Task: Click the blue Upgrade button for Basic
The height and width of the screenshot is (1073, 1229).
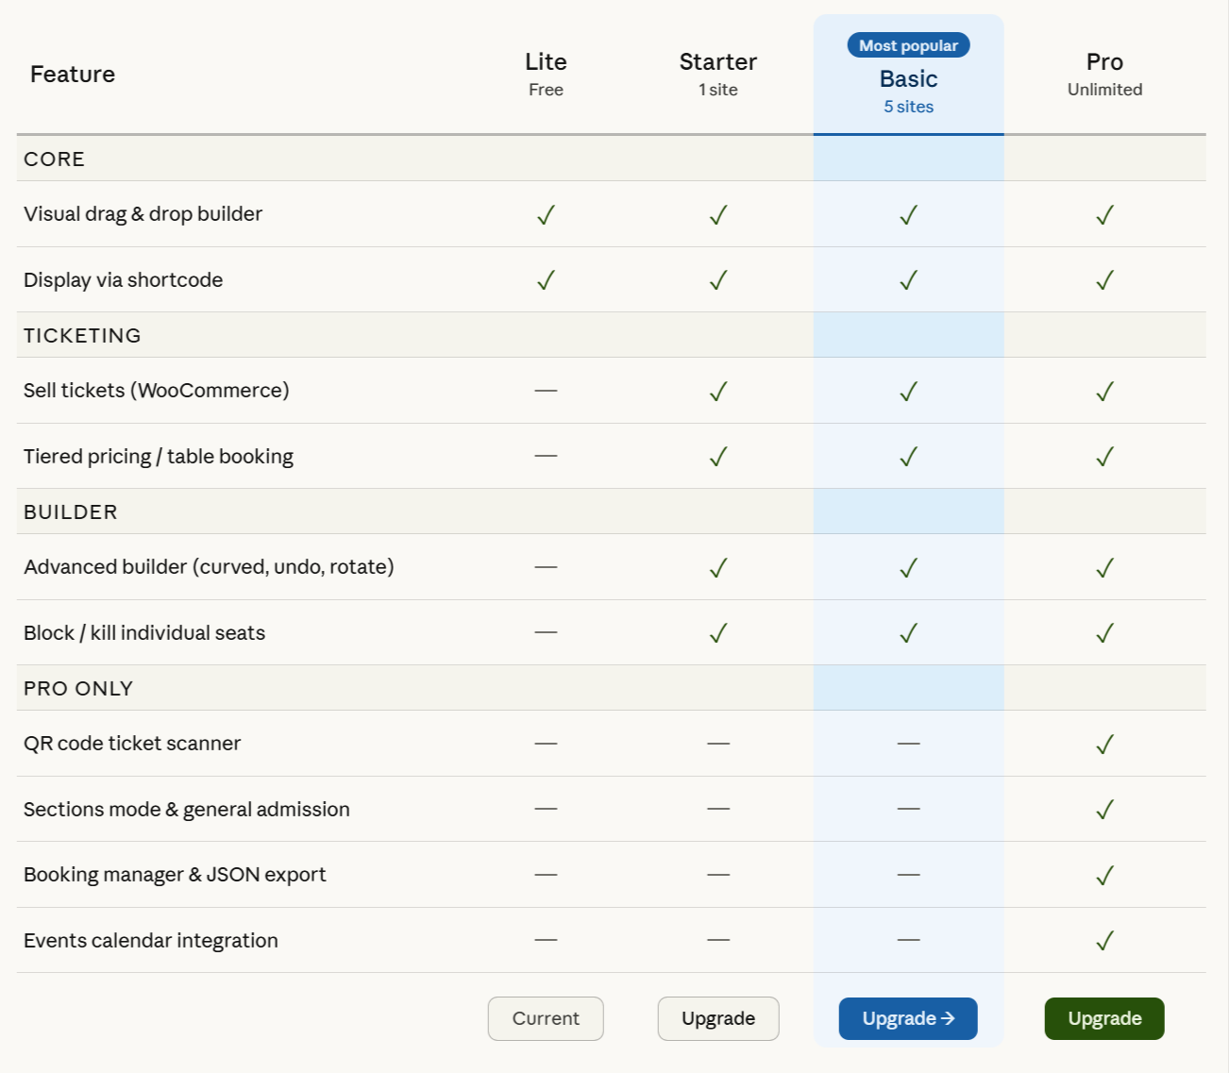Action: pyautogui.click(x=908, y=1018)
